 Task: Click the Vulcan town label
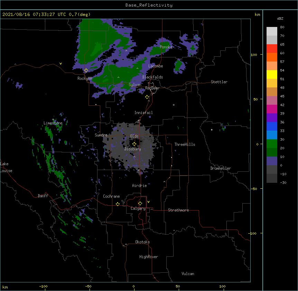tap(188, 274)
